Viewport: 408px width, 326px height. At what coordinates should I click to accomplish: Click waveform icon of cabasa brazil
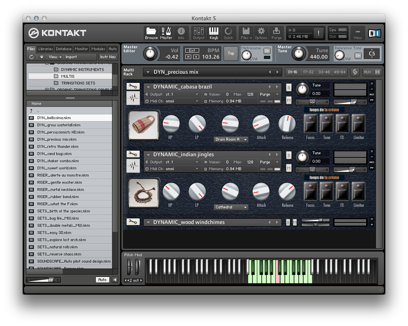(133, 98)
